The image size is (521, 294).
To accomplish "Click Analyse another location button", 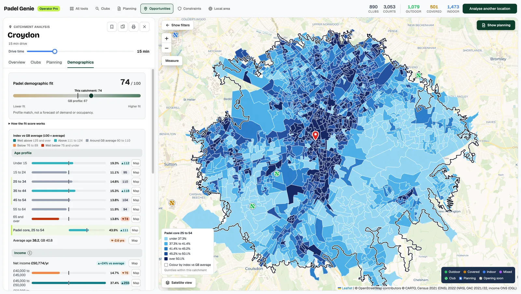I will tap(489, 9).
